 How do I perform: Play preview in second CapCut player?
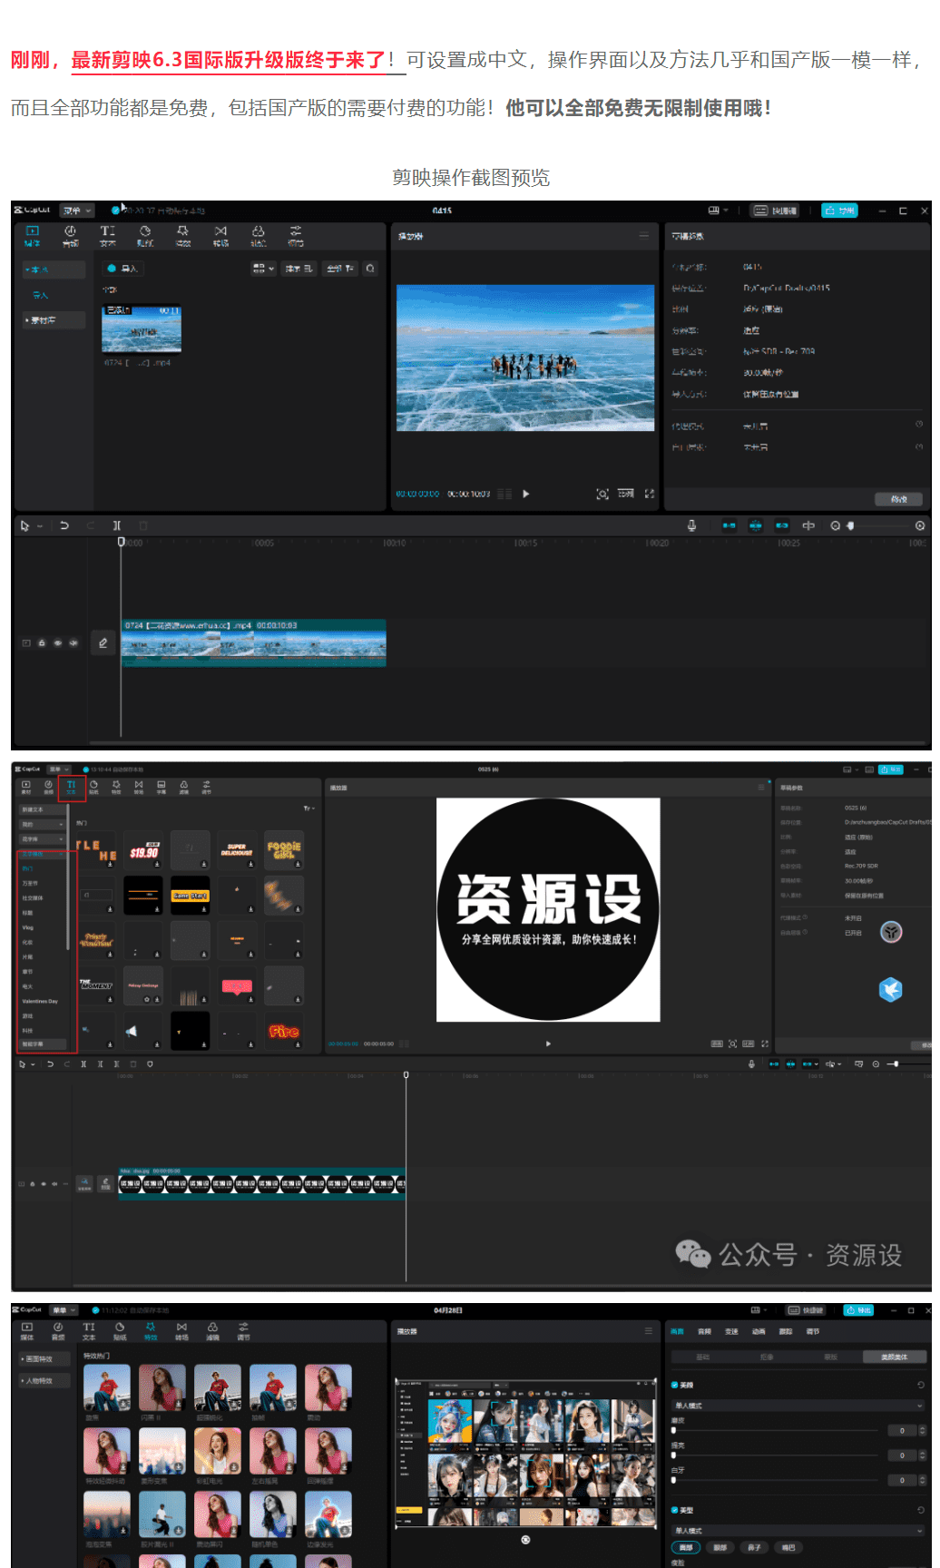tap(548, 1044)
